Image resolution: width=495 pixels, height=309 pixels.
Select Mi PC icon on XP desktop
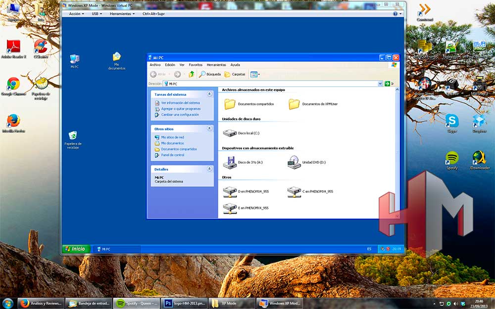click(x=75, y=61)
